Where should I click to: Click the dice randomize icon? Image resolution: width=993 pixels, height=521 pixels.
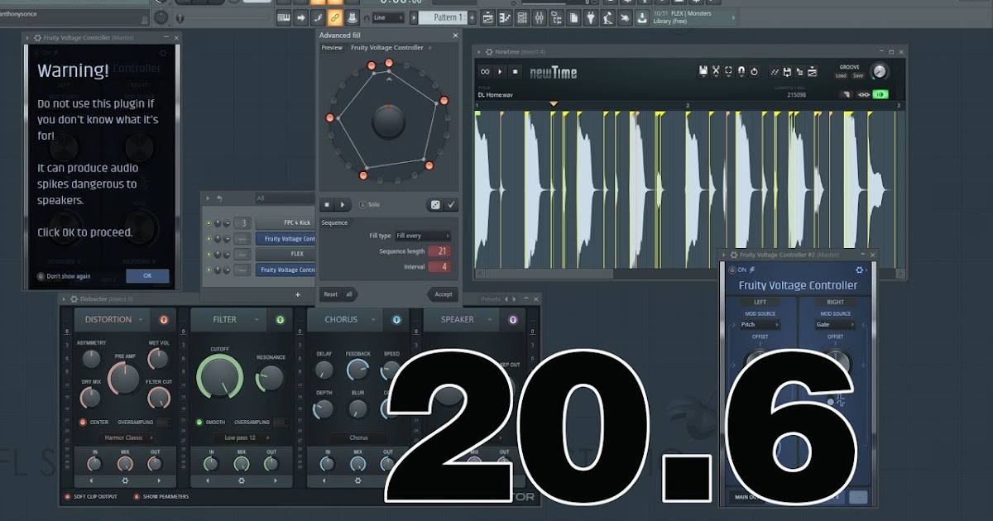click(x=435, y=204)
